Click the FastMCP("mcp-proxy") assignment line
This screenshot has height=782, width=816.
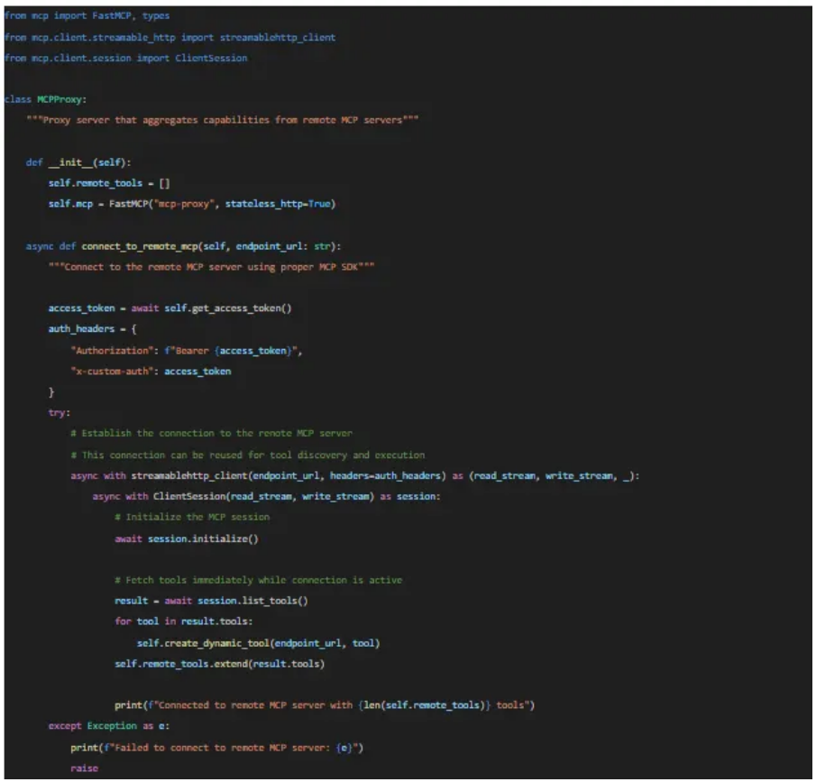(191, 203)
